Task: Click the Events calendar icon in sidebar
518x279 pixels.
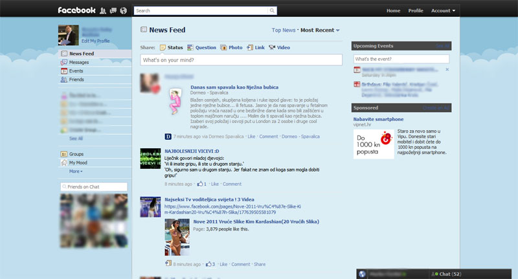Action: pyautogui.click(x=64, y=71)
